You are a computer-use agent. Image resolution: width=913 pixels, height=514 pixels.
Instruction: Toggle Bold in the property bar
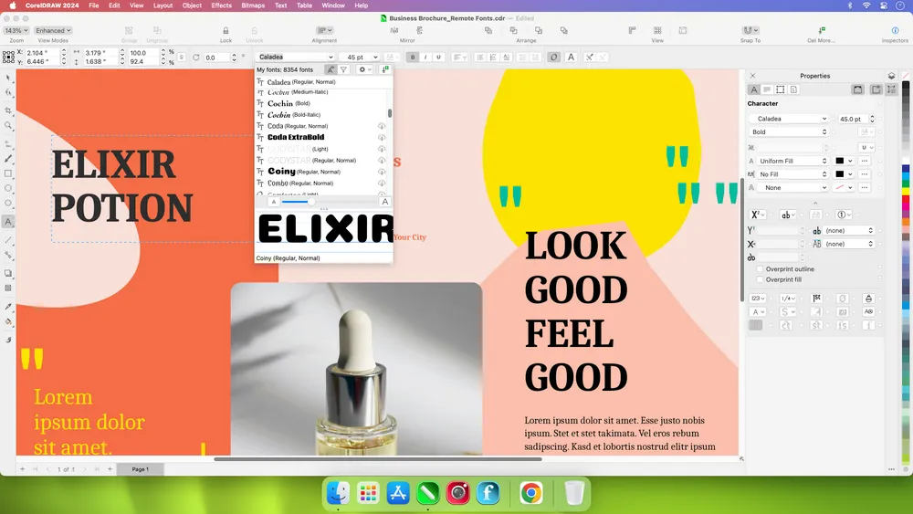(413, 58)
